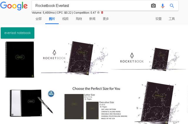Click the red database icon after star
Image resolution: width=188 pixels, height=124 pixels.
pyautogui.click(x=102, y=12)
